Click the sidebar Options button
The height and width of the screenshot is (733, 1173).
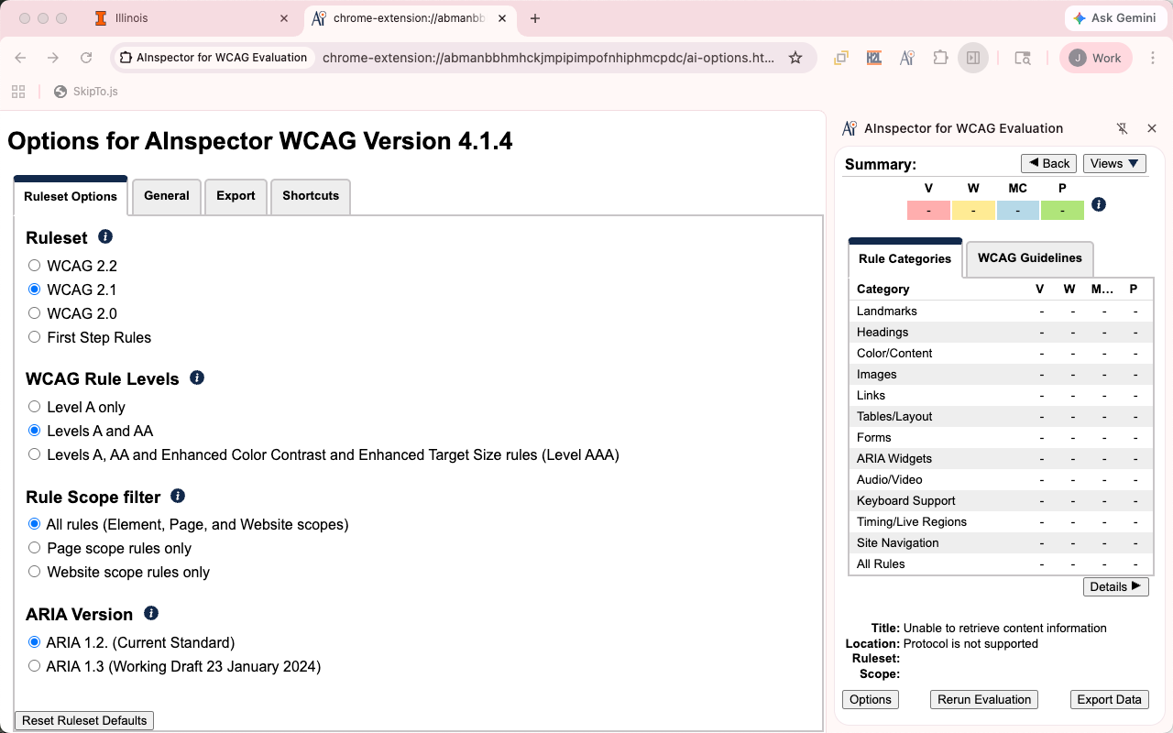[871, 699]
